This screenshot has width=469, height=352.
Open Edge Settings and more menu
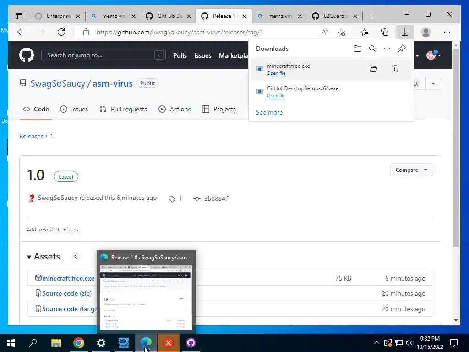coord(447,32)
